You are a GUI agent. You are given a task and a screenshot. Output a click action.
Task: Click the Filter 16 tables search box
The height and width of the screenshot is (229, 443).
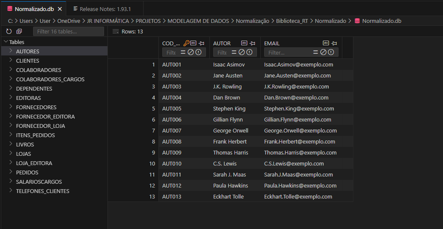[x=68, y=31]
